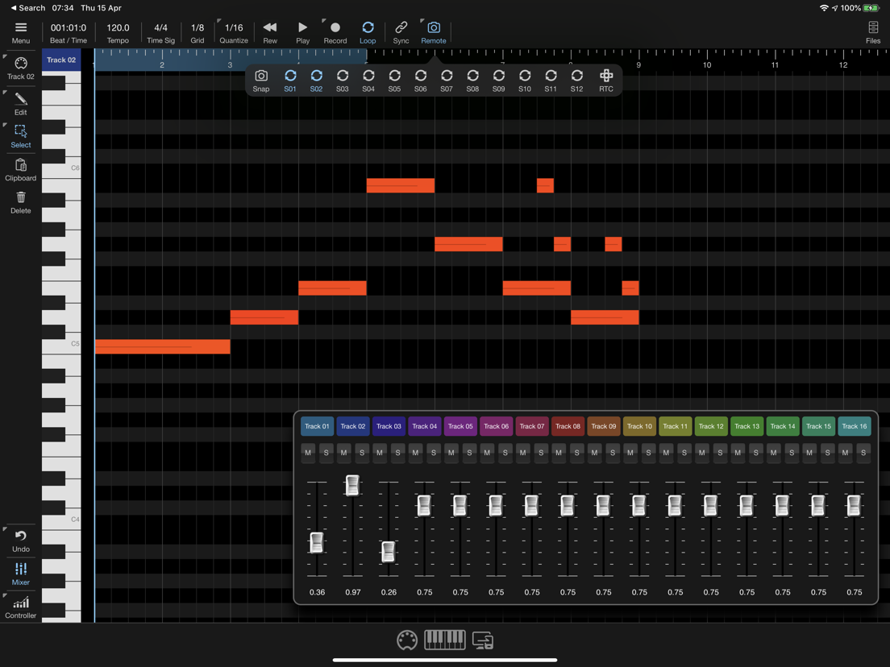Check battery indicator in status bar
Screen dimensions: 890x667
[870, 8]
